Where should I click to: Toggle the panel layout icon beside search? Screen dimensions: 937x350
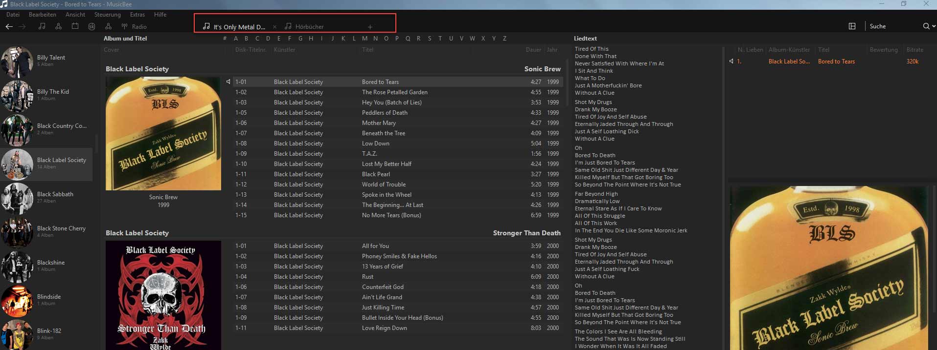point(852,26)
